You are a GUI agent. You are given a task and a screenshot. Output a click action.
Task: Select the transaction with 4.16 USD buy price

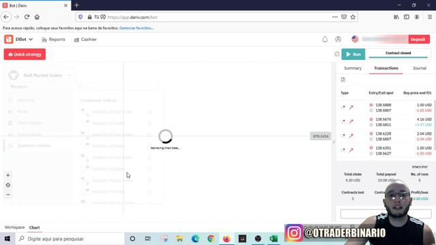386,122
